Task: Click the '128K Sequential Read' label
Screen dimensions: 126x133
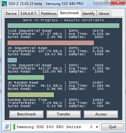Action: (29, 65)
